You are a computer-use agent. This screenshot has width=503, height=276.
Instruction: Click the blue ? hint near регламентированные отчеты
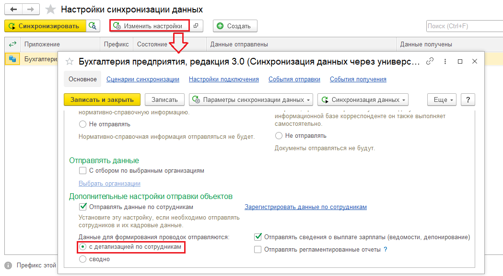point(385,249)
